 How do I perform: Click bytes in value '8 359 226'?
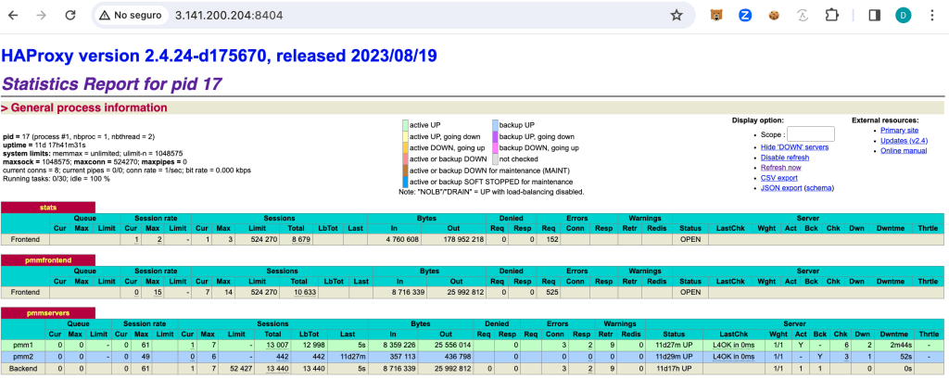(x=397, y=345)
